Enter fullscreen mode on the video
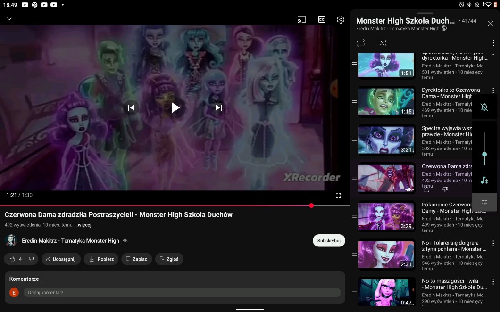This screenshot has height=312, width=500. click(338, 195)
